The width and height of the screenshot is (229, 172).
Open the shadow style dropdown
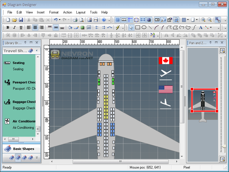(x=197, y=20)
